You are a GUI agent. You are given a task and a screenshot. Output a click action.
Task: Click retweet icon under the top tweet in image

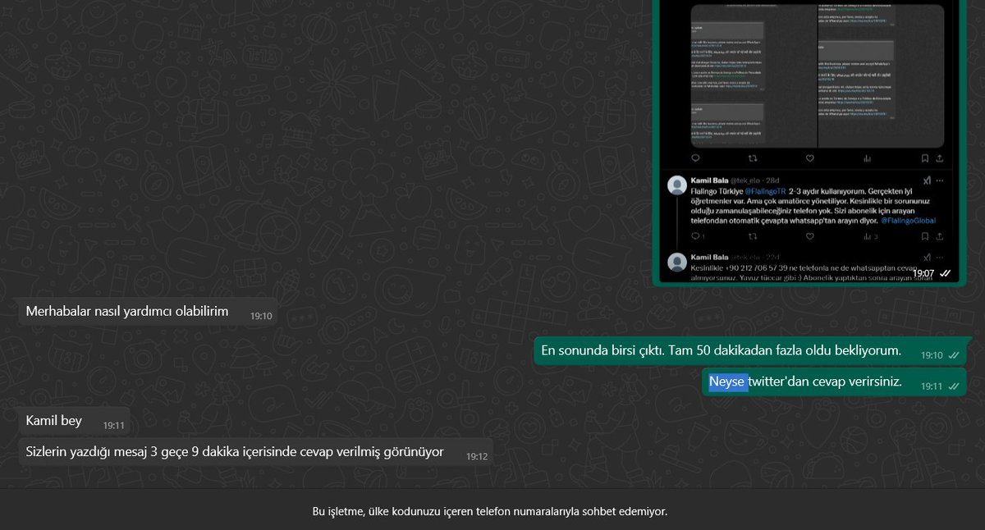coord(752,158)
